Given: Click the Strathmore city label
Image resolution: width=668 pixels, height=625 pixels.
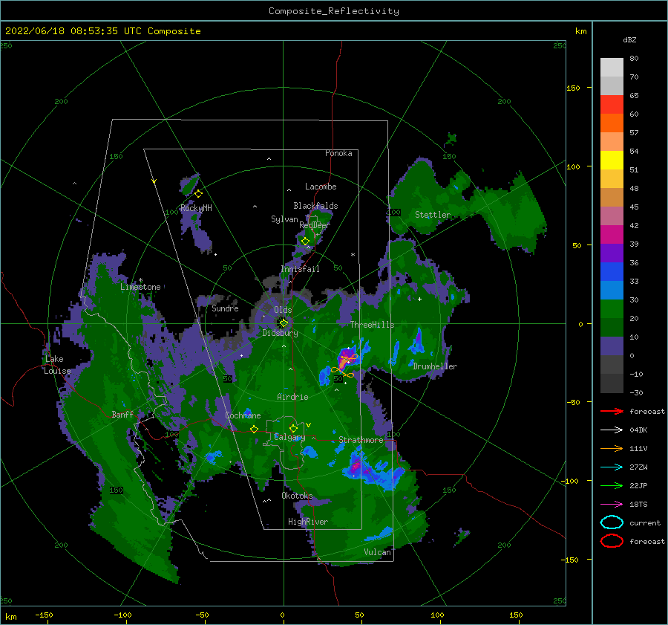Looking at the screenshot, I should click(x=361, y=440).
